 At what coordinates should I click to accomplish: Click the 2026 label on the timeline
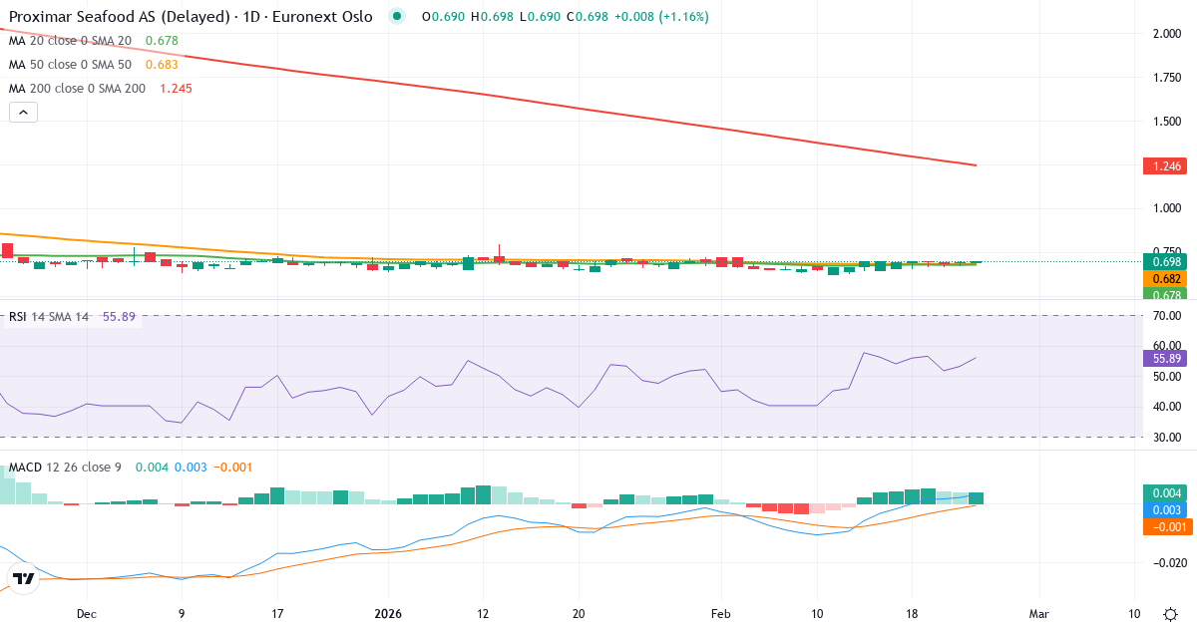point(387,614)
